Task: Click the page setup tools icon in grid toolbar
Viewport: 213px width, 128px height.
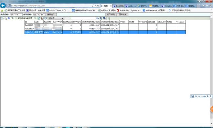Action: tap(12, 18)
